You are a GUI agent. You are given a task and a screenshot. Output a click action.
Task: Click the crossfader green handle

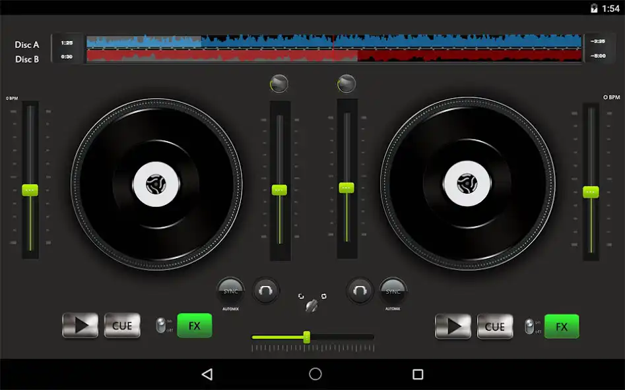[x=306, y=337]
